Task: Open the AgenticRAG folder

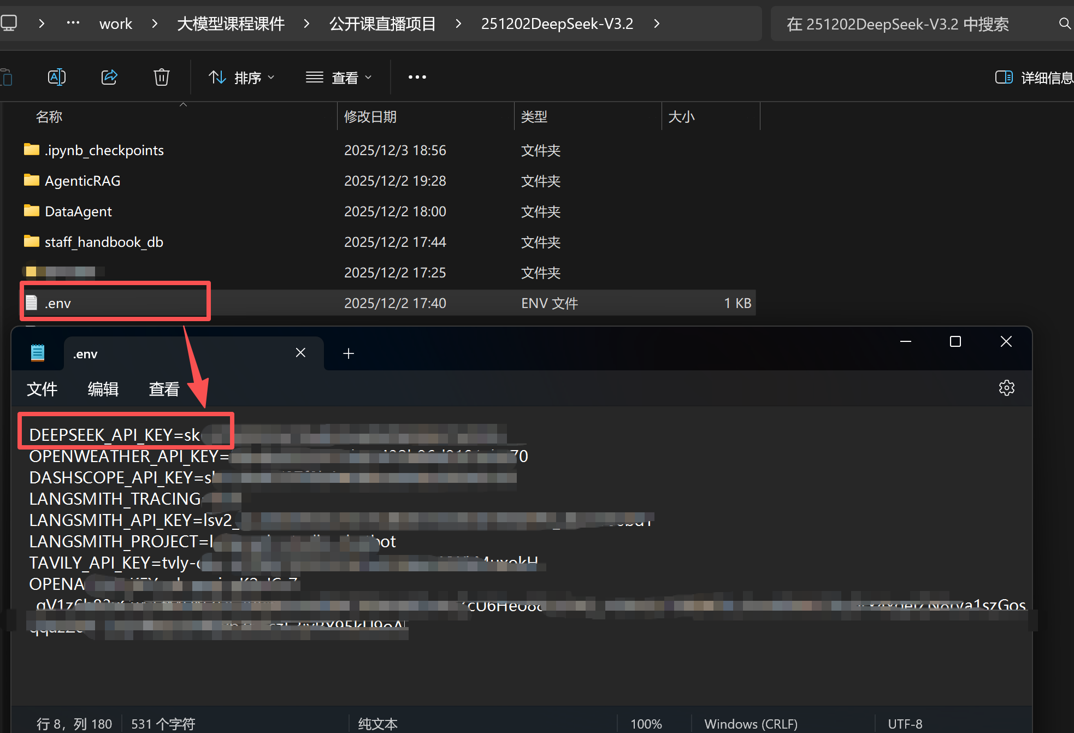Action: (x=82, y=181)
